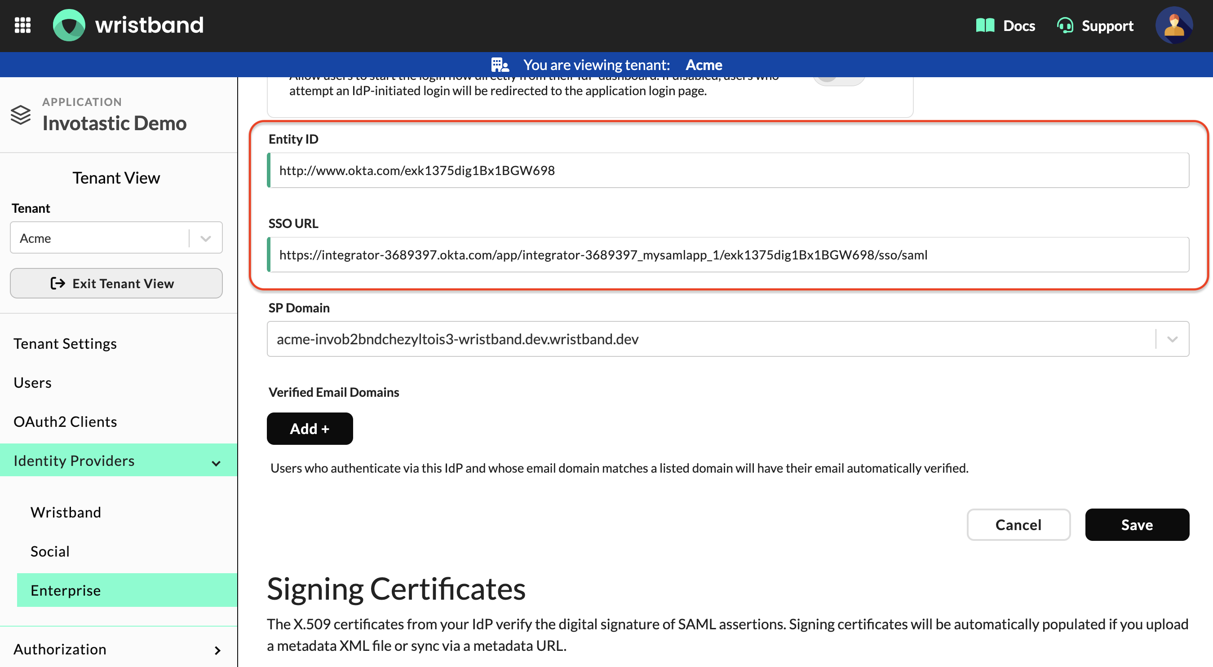
Task: Click the Verified Email Domains label
Action: click(333, 392)
